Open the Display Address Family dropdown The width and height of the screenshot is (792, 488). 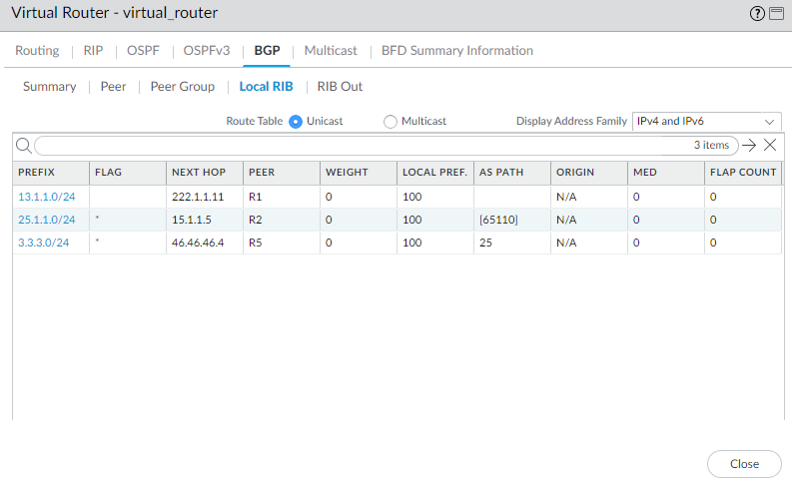[707, 121]
